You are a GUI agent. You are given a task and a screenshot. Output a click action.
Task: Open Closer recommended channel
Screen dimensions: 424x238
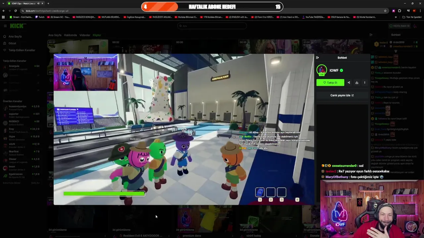point(21,160)
